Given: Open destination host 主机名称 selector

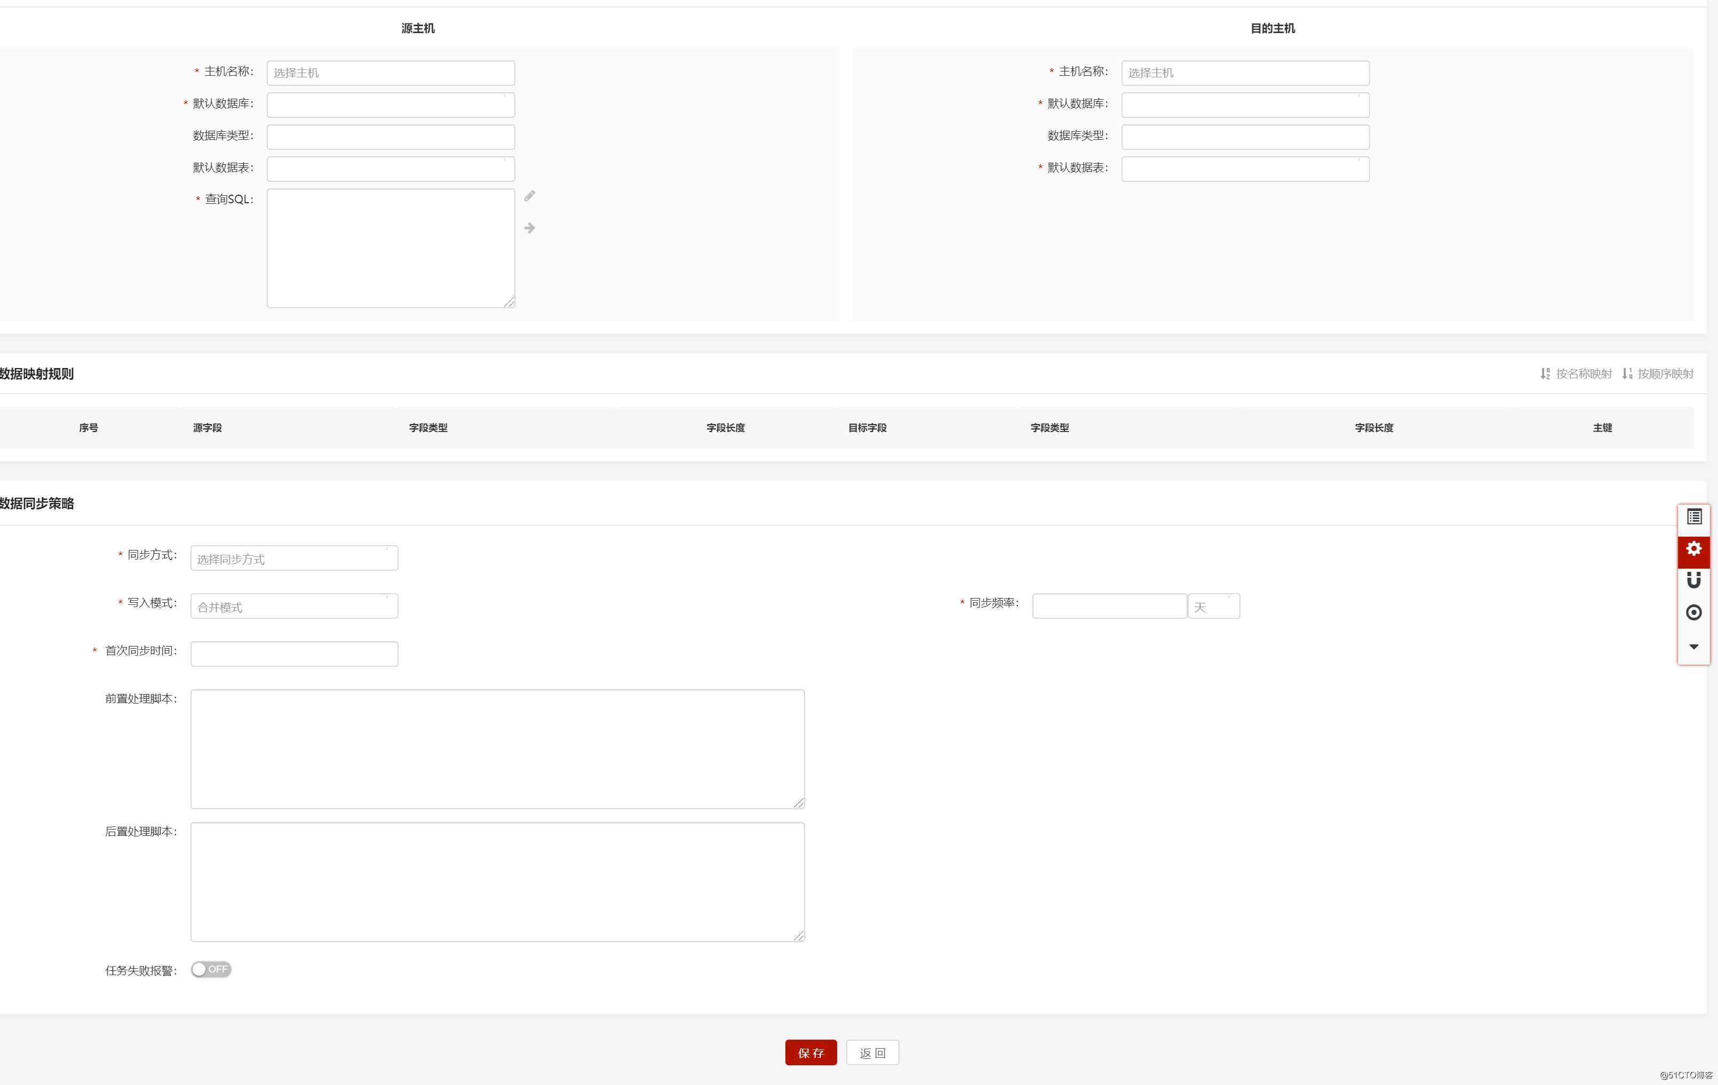Looking at the screenshot, I should (x=1246, y=73).
